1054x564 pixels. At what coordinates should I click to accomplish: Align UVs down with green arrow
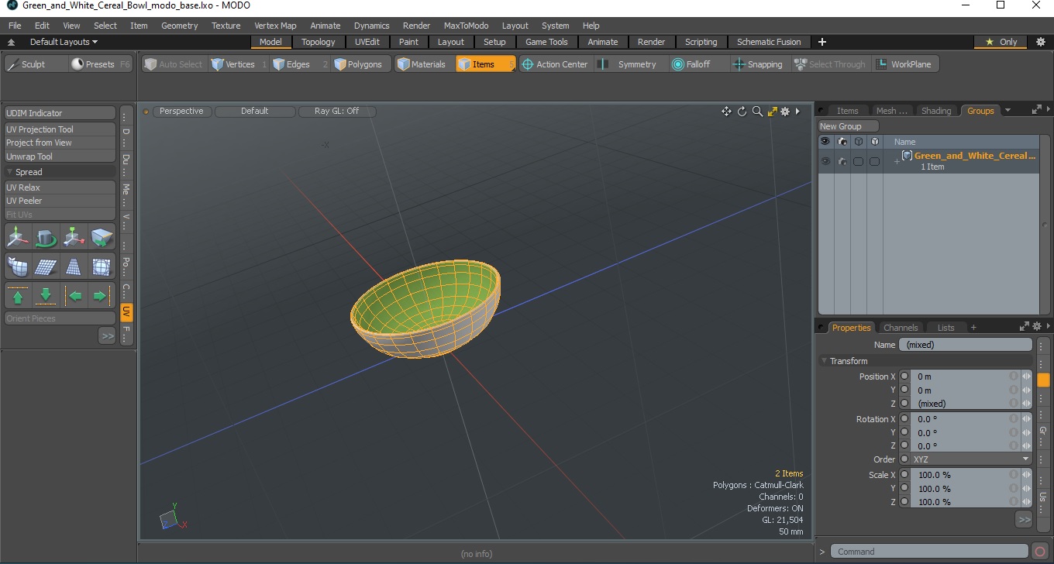pyautogui.click(x=46, y=296)
